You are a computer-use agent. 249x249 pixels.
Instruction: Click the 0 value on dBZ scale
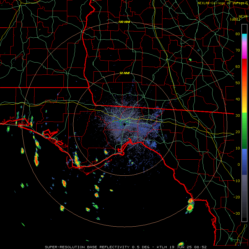239,165
